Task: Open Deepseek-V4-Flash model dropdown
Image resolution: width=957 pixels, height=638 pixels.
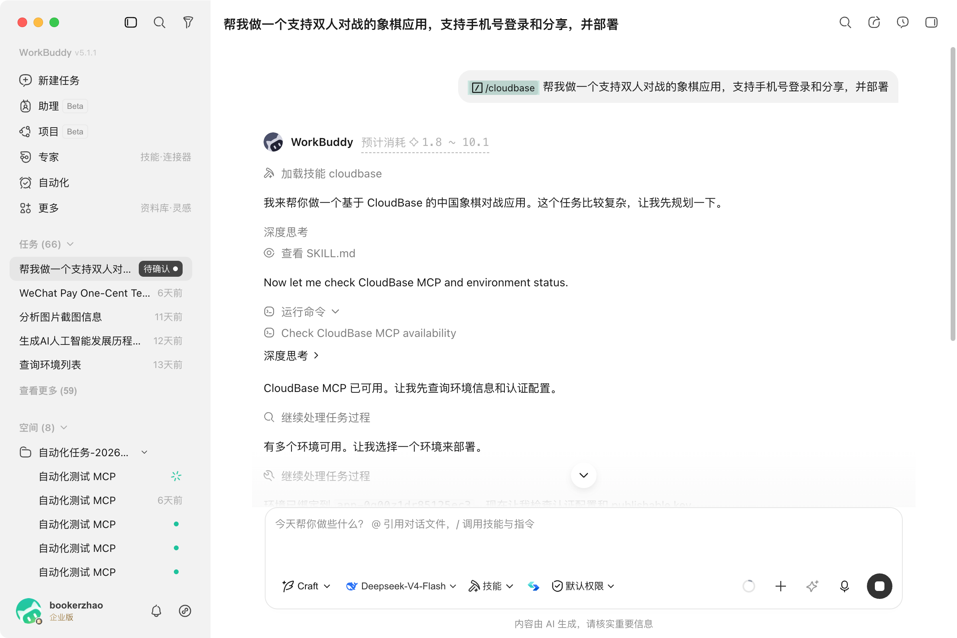Action: pyautogui.click(x=401, y=586)
